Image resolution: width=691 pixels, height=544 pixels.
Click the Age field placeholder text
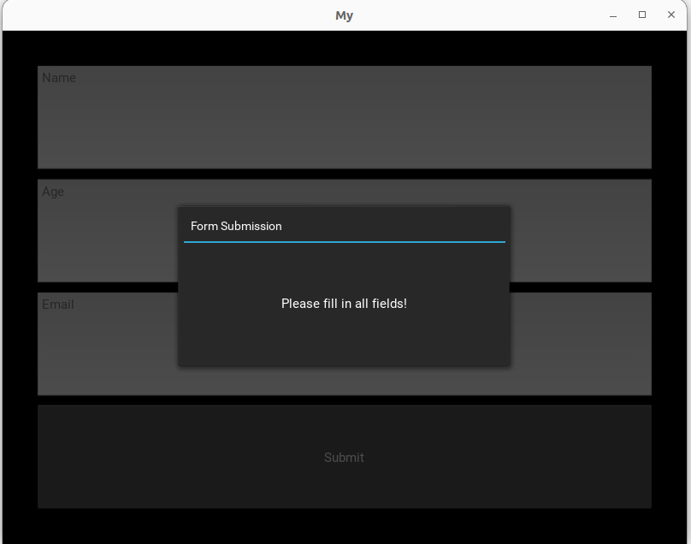(53, 192)
